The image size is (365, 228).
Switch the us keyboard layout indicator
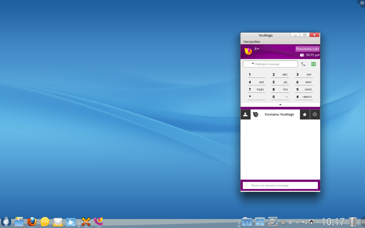pyautogui.click(x=298, y=222)
